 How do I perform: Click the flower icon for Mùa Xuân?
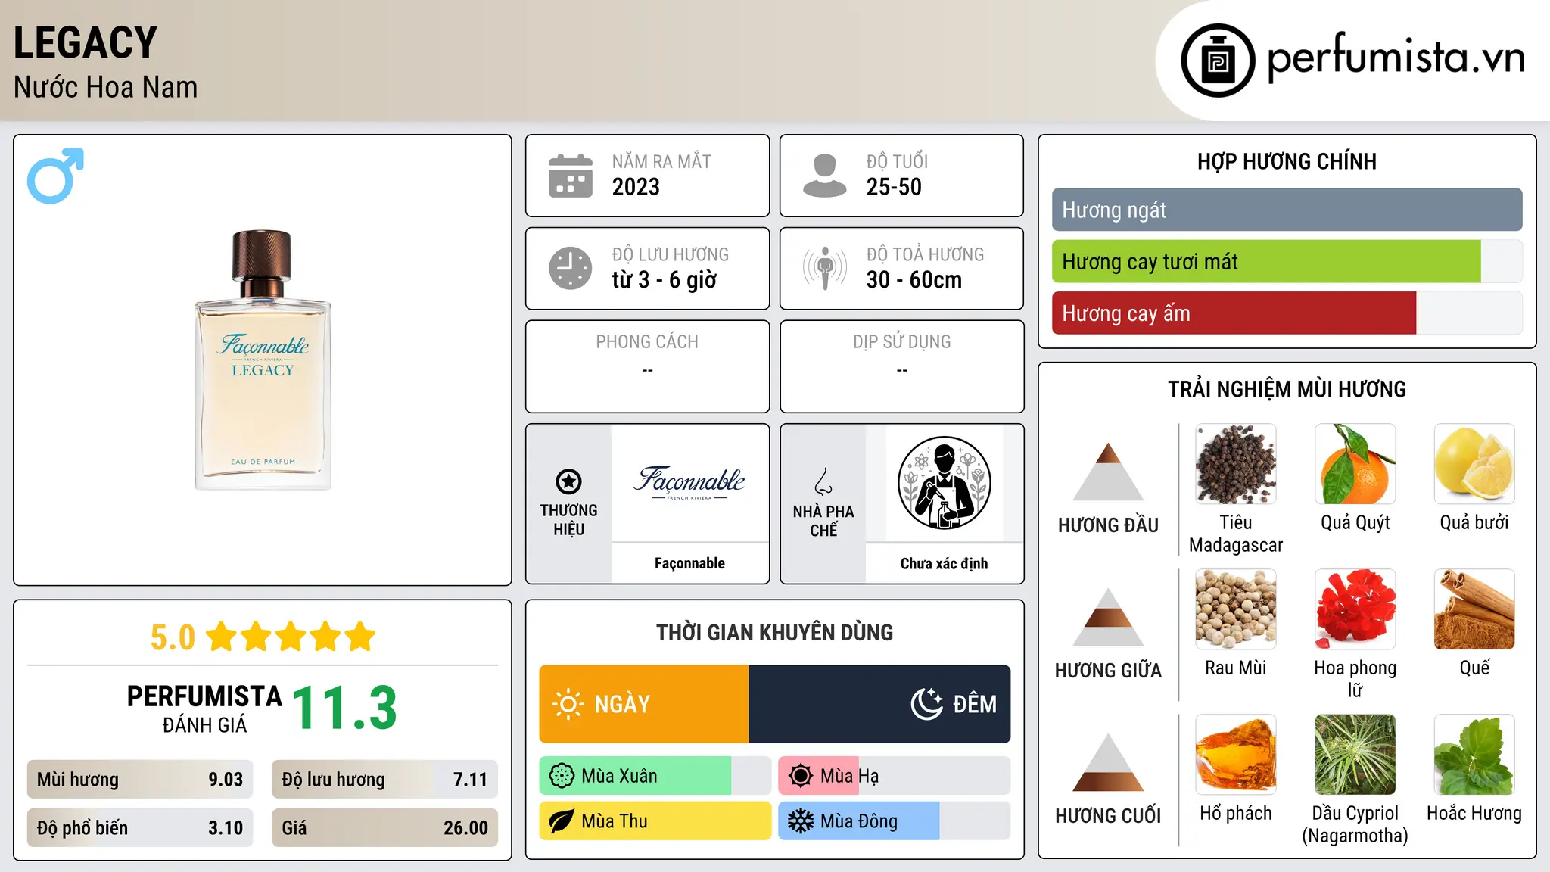[x=562, y=776]
